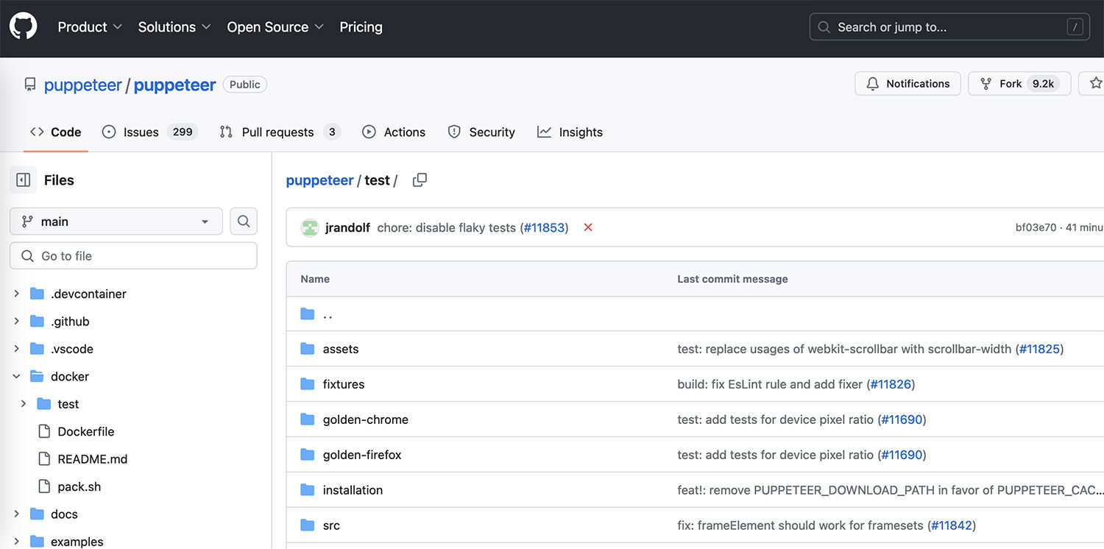Viewport: 1104px width, 549px height.
Task: Open the main branch selector
Action: (116, 222)
